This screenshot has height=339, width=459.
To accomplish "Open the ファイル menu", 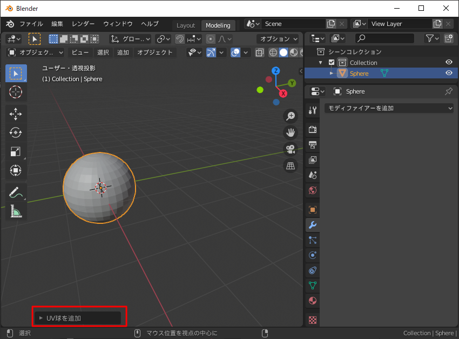I will 31,24.
